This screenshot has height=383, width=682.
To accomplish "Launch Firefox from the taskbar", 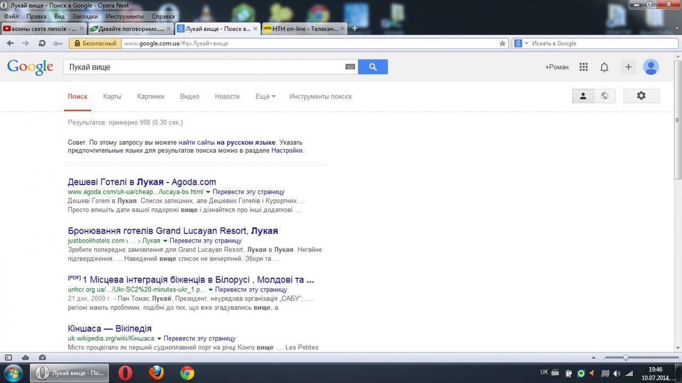I will (156, 373).
